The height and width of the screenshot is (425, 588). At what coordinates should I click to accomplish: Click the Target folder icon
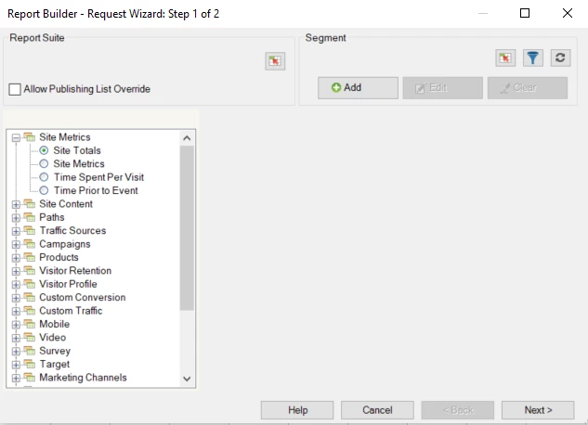(x=29, y=364)
